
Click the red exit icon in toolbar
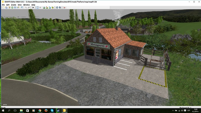64,8
